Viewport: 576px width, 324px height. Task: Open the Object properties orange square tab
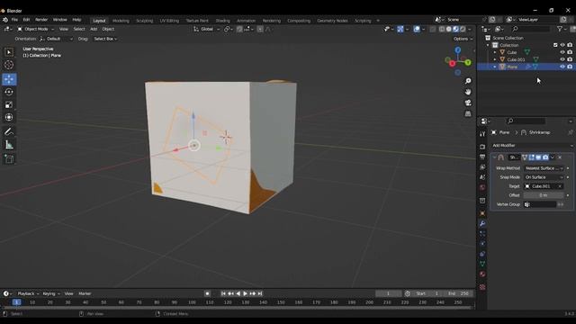(482, 213)
